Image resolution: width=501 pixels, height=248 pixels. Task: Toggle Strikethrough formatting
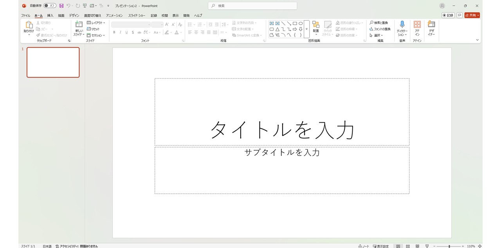tap(139, 32)
